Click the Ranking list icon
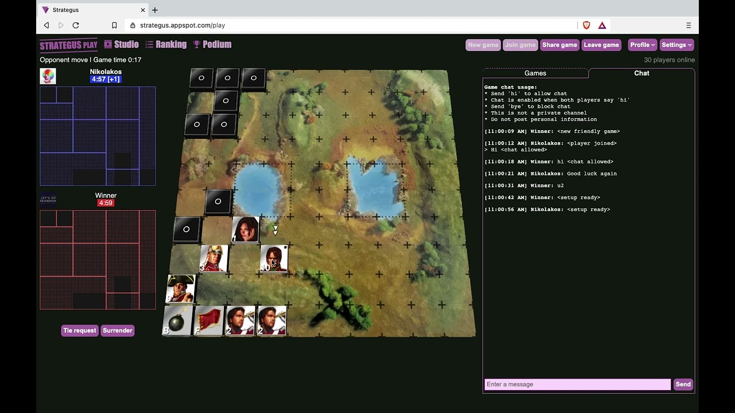Viewport: 735px width, 413px height. coord(149,44)
